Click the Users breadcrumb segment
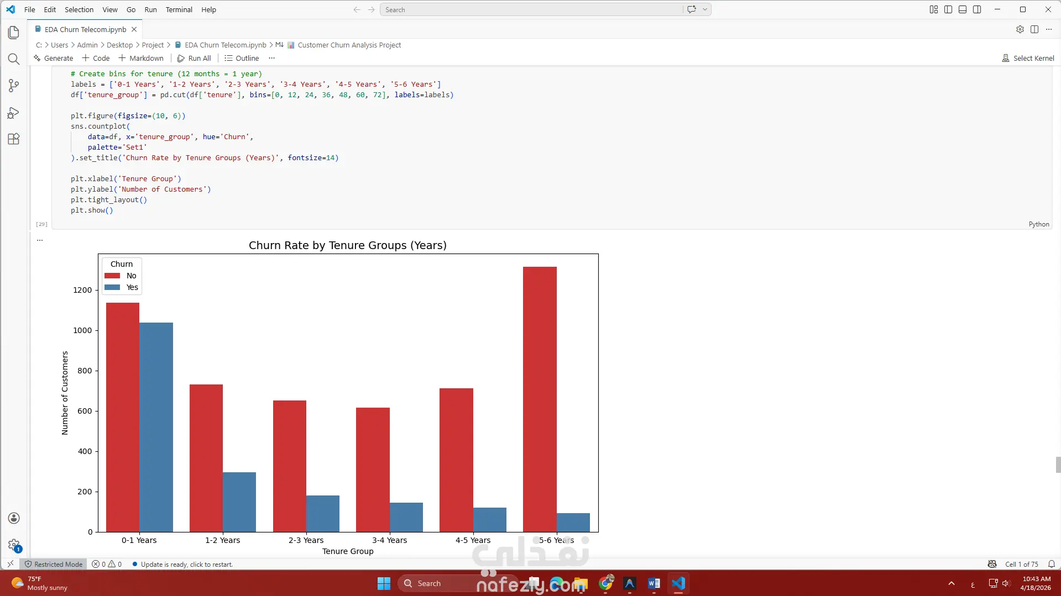1061x596 pixels. click(59, 45)
